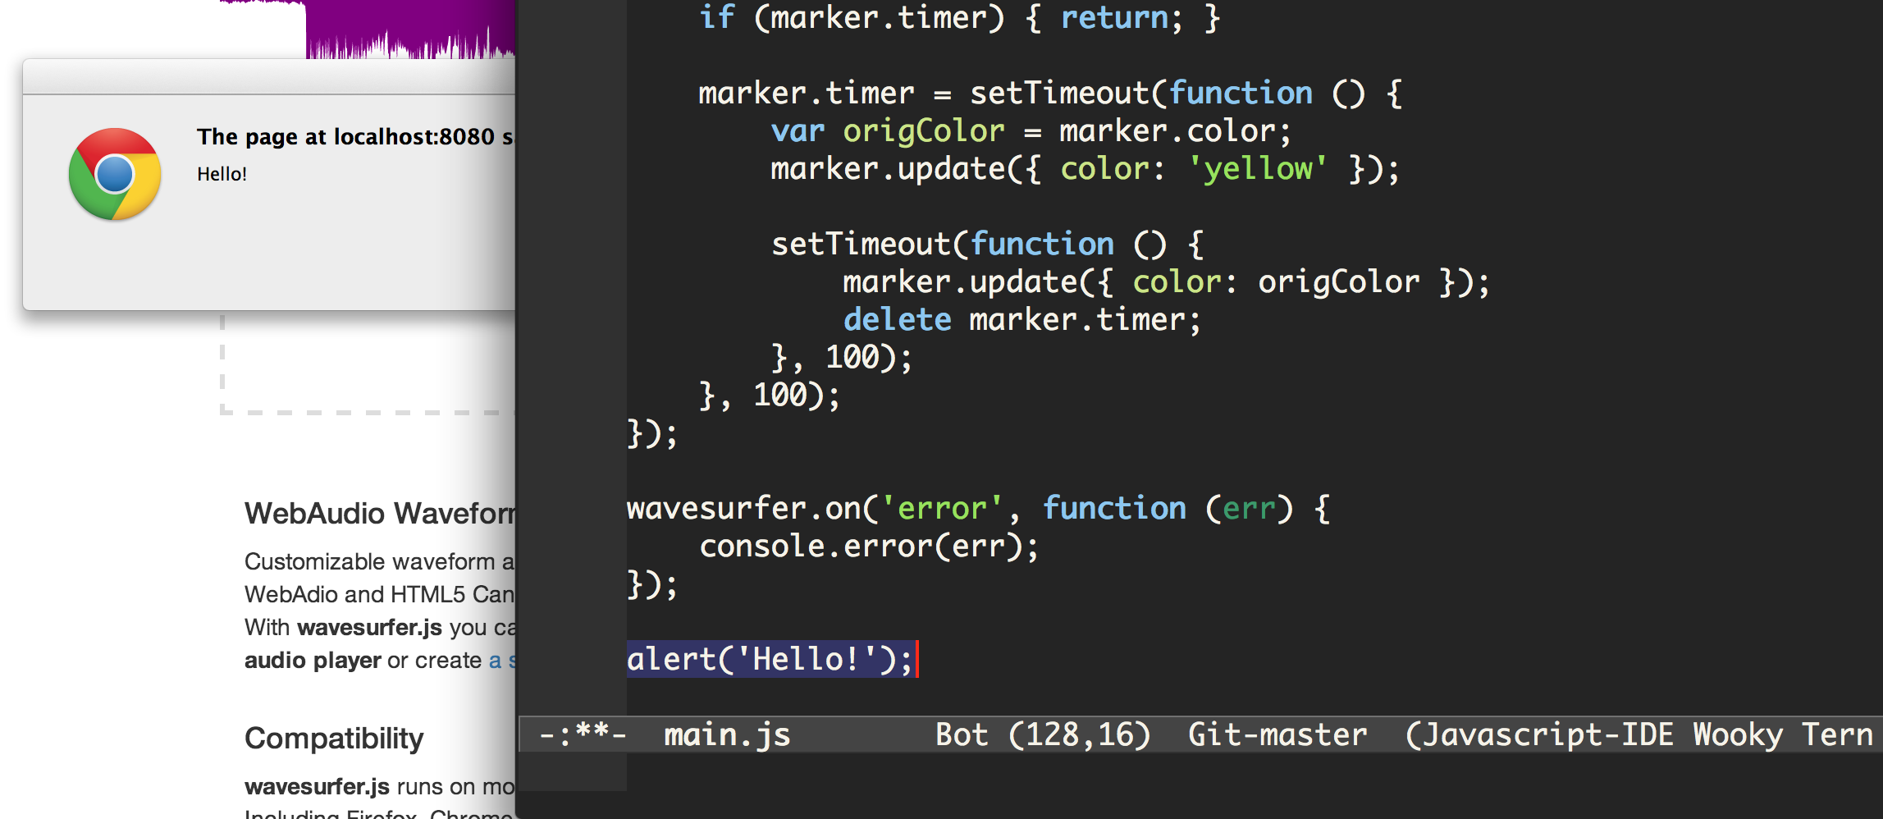Click the dashed drop zone on webpage
1883x819 pixels.
[368, 364]
